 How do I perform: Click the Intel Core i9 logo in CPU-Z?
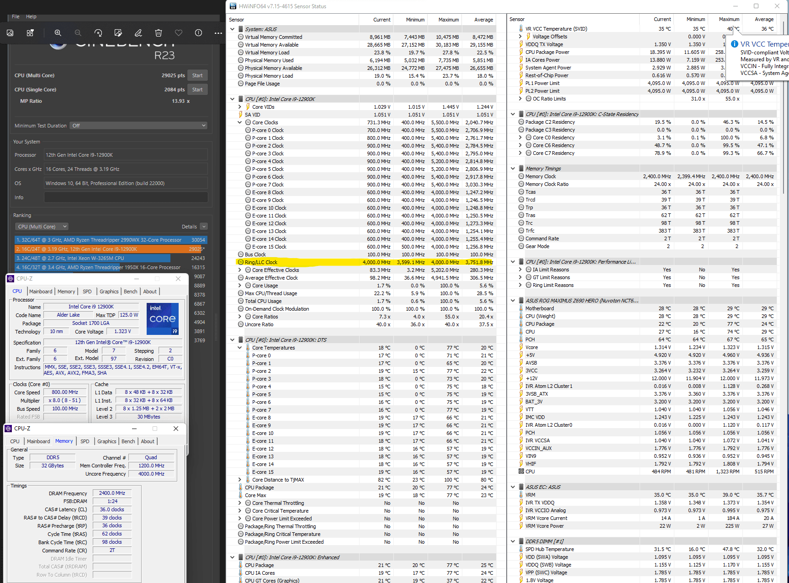(x=163, y=318)
